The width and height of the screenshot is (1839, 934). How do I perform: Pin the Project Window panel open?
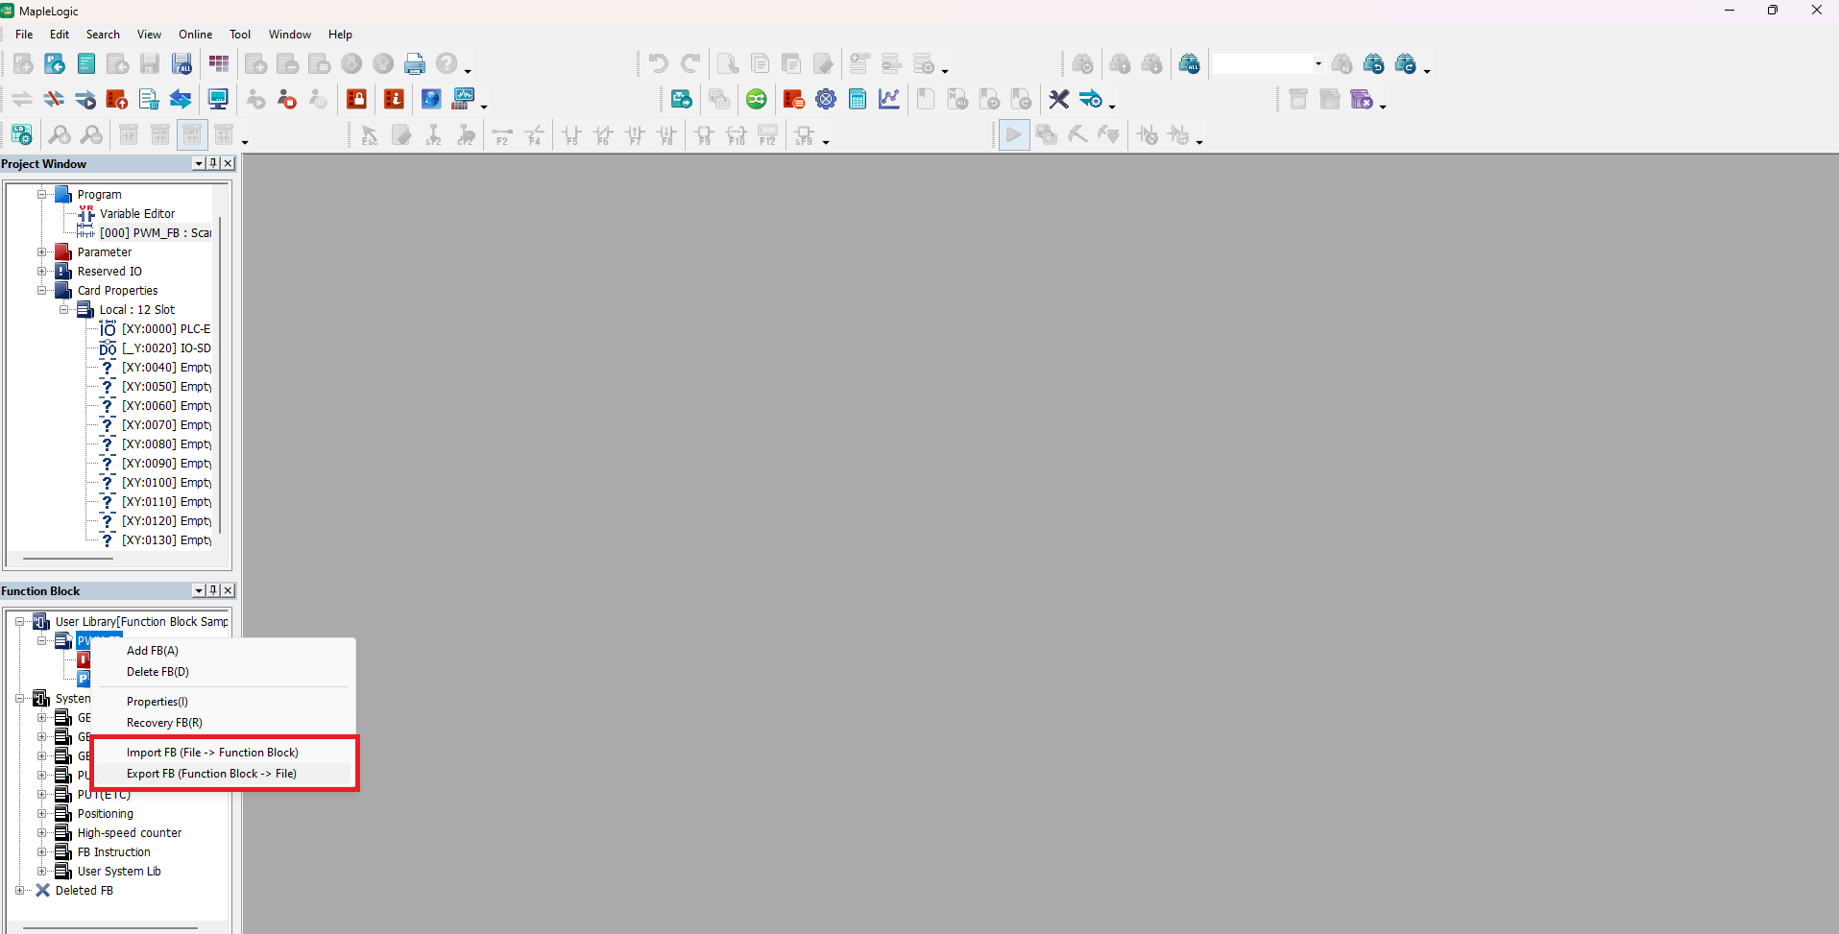pyautogui.click(x=212, y=163)
